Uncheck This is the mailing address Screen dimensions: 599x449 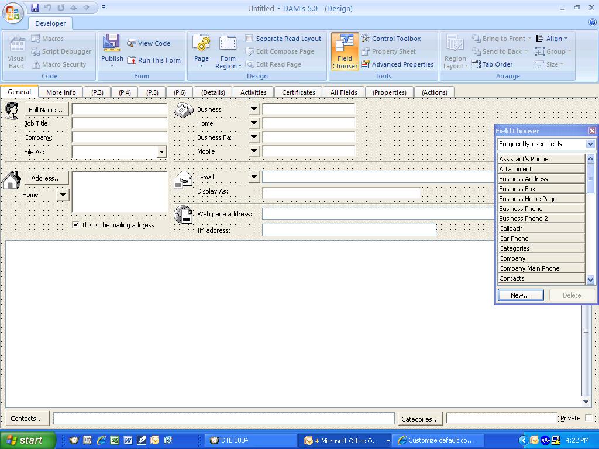(x=75, y=224)
